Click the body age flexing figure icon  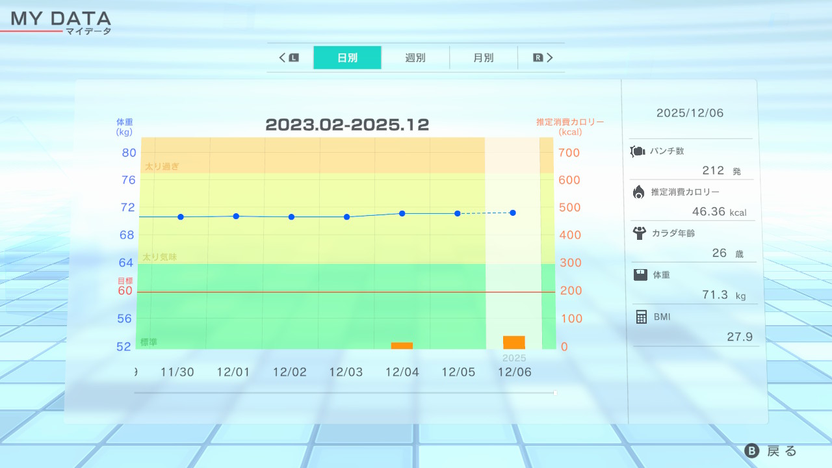pos(639,233)
